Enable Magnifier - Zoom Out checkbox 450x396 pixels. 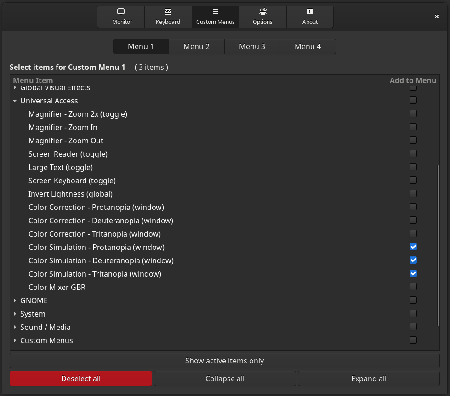(413, 140)
